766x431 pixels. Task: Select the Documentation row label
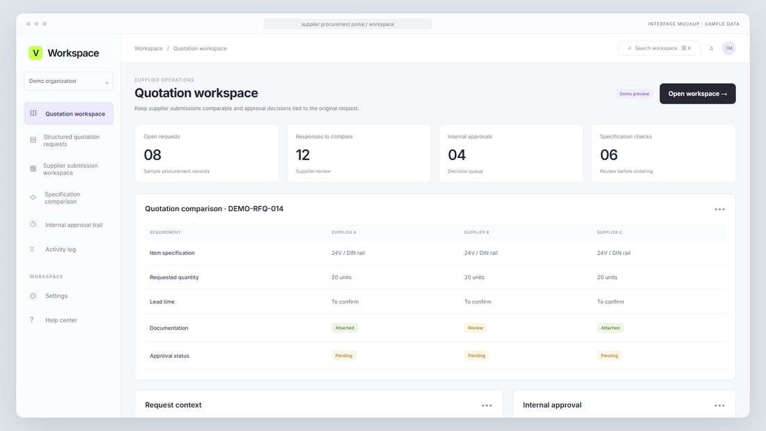tap(169, 328)
